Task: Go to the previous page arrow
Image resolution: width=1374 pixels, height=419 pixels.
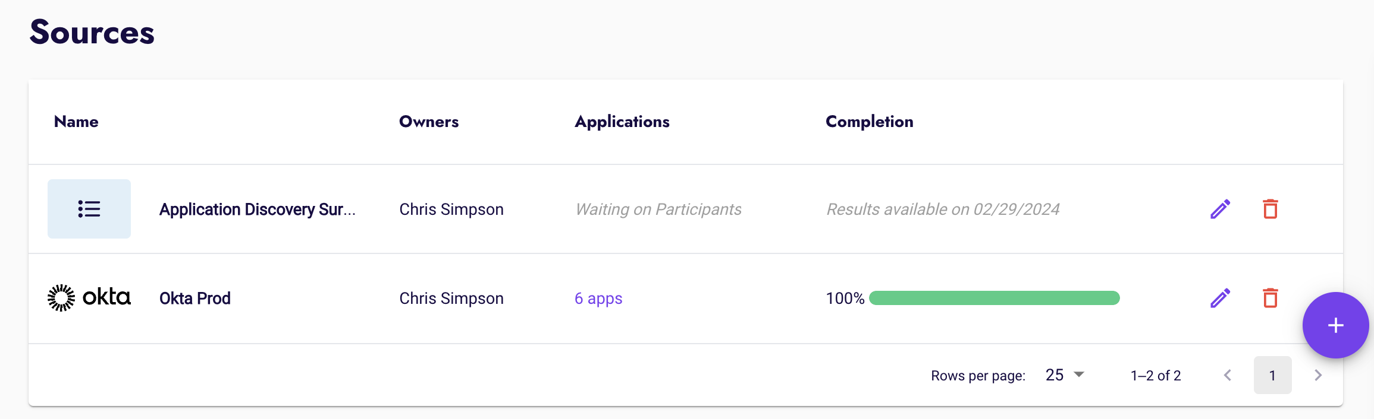Action: 1228,375
